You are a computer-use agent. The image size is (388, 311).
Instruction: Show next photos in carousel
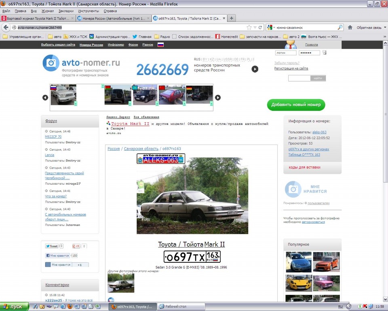coord(218,98)
